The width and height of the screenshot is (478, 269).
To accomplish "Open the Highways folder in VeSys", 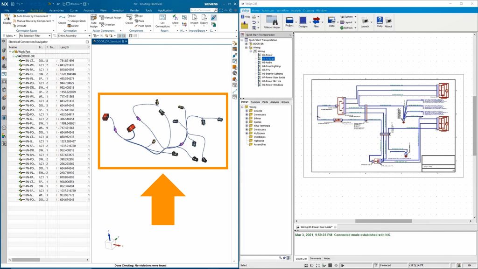I will click(x=259, y=141).
